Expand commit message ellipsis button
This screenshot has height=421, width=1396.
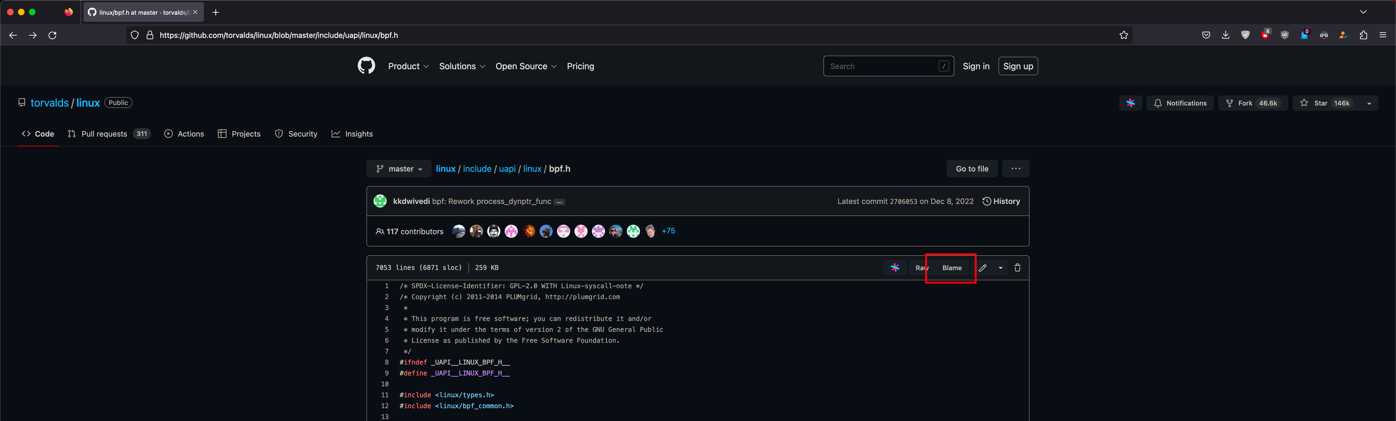coord(559,202)
